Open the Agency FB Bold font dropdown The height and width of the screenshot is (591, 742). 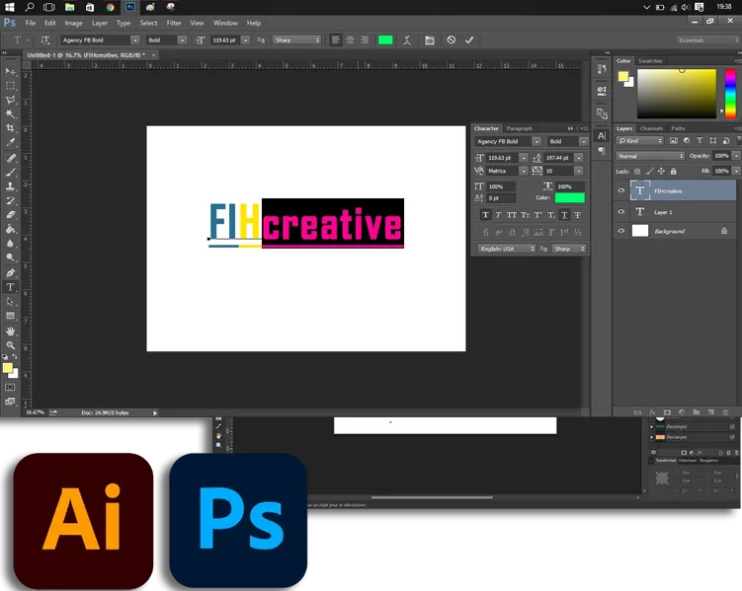click(507, 142)
